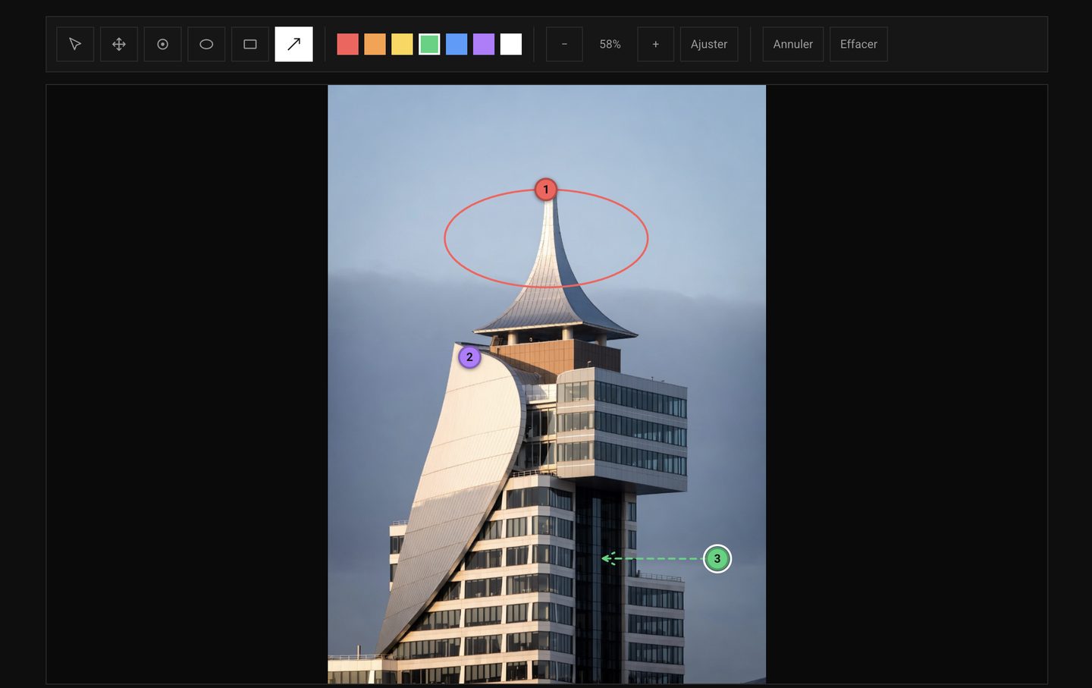Pick the ellipse drawing tool
The width and height of the screenshot is (1092, 688).
coord(206,44)
